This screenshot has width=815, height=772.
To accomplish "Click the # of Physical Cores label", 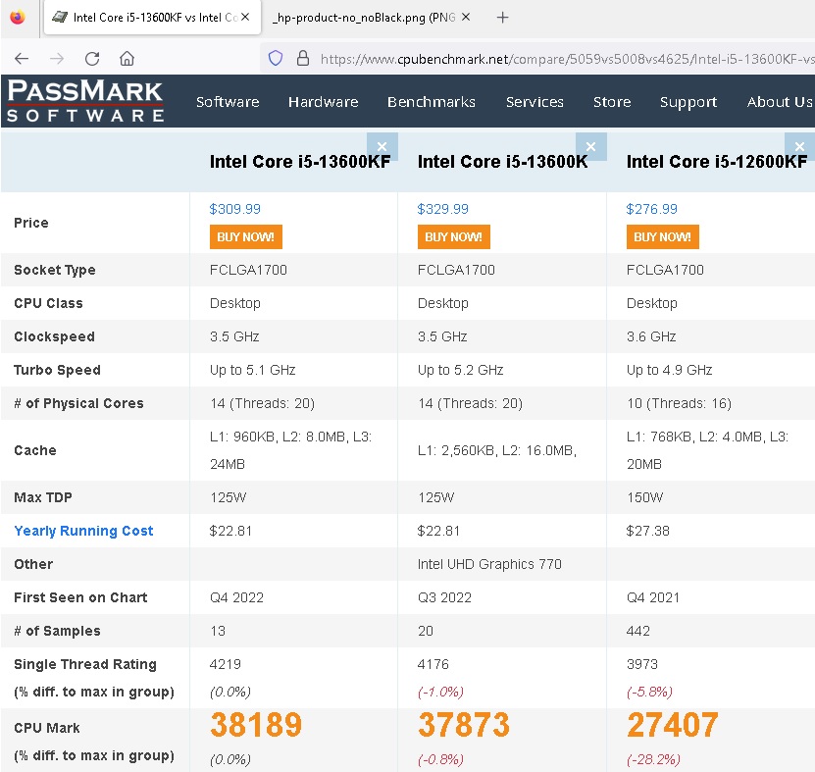I will pyautogui.click(x=78, y=403).
